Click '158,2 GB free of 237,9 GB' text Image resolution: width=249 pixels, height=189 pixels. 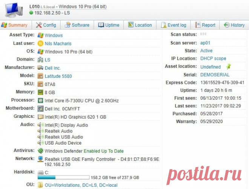[x=115, y=177]
